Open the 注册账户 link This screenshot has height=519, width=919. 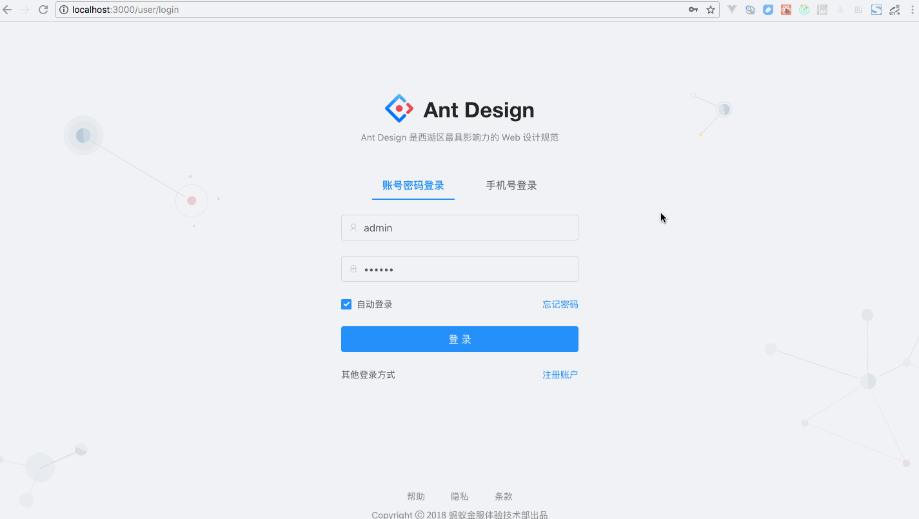(560, 375)
